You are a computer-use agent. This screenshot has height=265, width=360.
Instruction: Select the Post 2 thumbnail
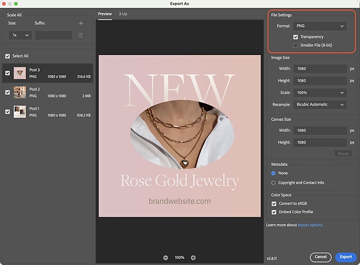pyautogui.click(x=20, y=92)
